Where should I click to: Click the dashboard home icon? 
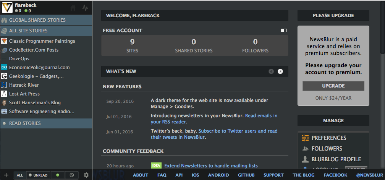point(73,8)
